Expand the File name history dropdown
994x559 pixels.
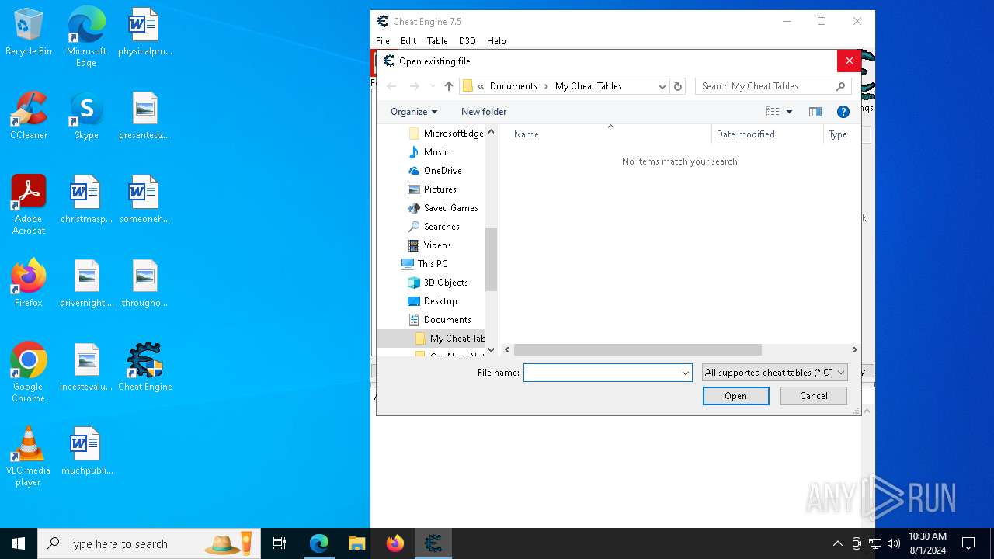pyautogui.click(x=685, y=373)
